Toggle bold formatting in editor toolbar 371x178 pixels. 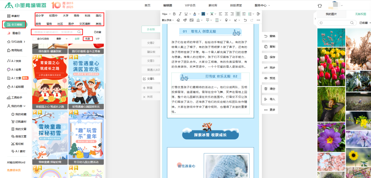coord(174,14)
